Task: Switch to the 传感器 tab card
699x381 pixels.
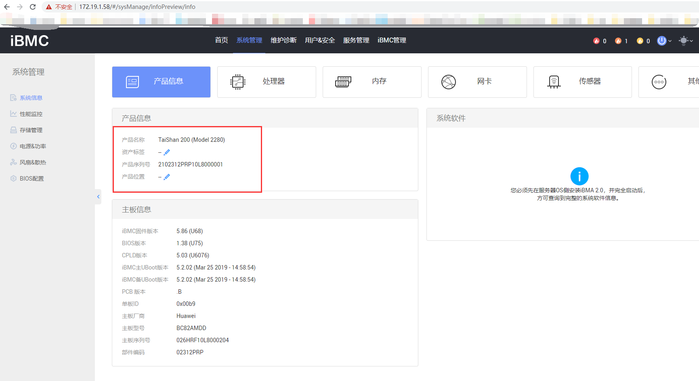Action: [583, 82]
